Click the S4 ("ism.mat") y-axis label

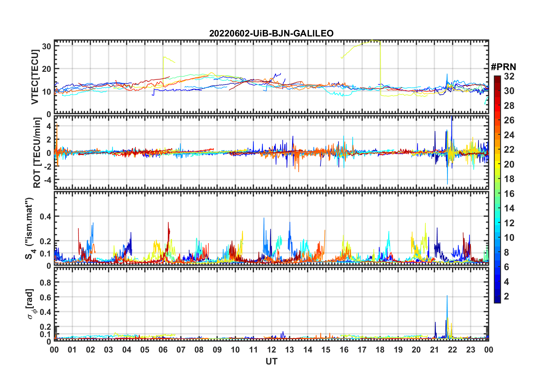click(x=29, y=228)
